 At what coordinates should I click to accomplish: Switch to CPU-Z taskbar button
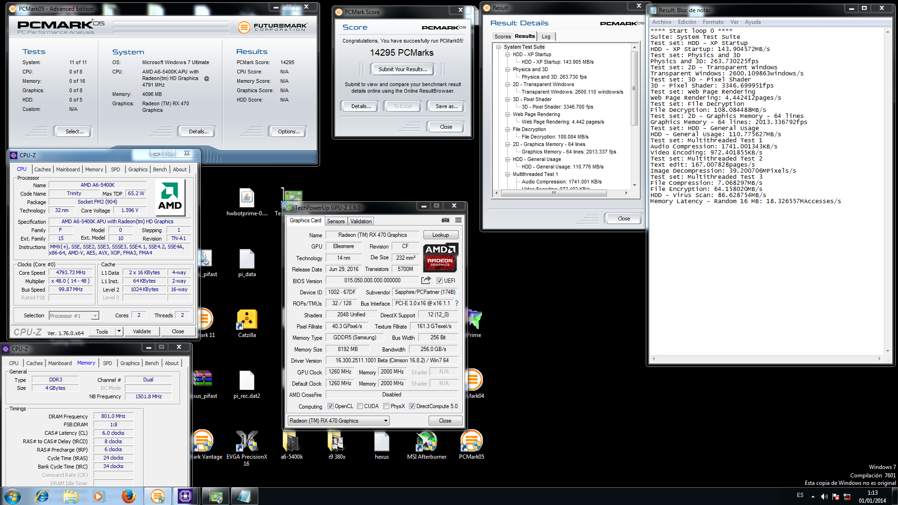click(185, 496)
